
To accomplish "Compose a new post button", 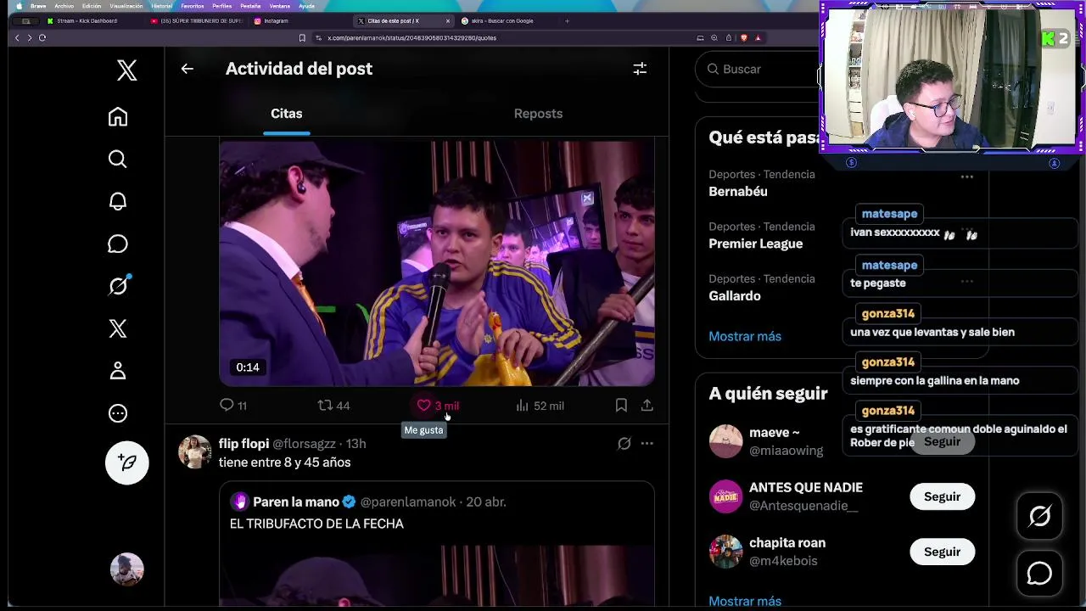I will 127,462.
